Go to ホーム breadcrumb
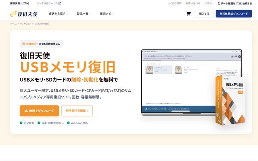The height and width of the screenshot is (161, 258). point(13,24)
